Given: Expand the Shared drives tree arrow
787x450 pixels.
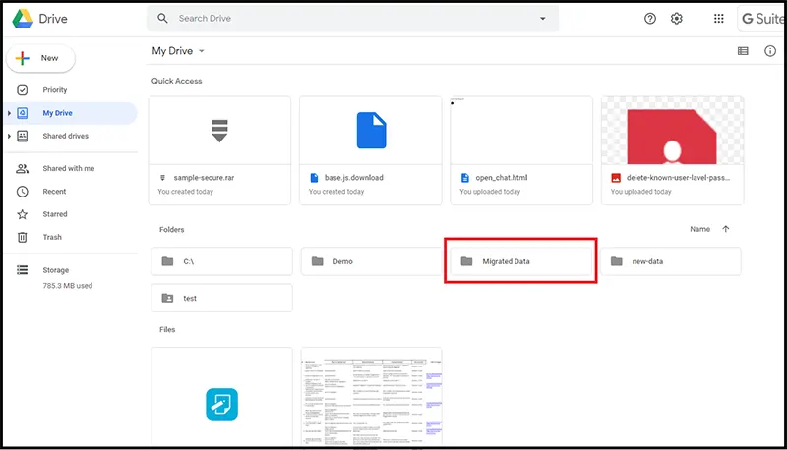Looking at the screenshot, I should (x=9, y=136).
